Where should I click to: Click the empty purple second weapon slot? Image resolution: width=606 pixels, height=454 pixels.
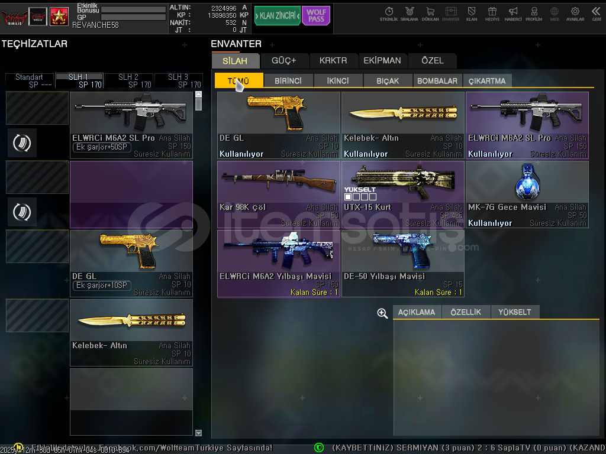tap(131, 194)
